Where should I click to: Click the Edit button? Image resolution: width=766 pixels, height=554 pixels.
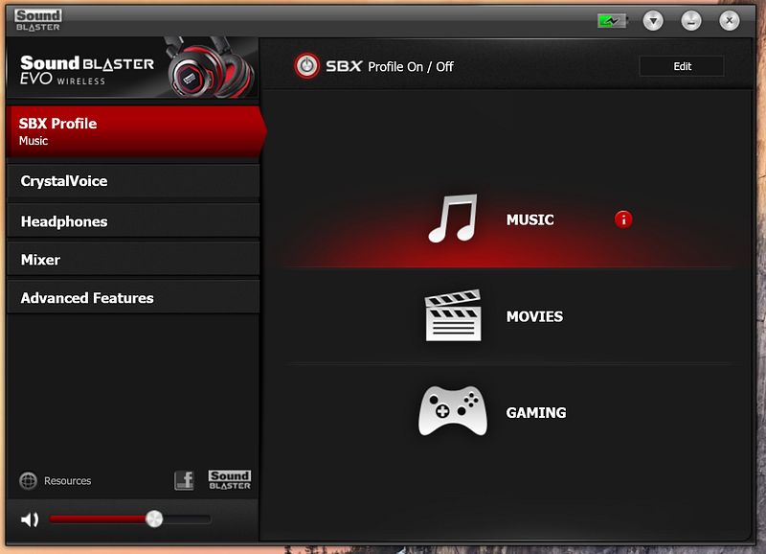pos(682,66)
